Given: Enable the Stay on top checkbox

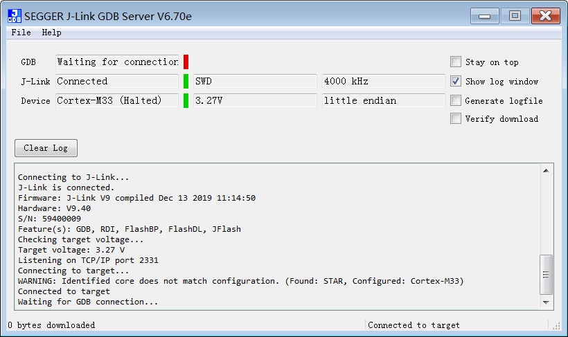Looking at the screenshot, I should coord(456,62).
